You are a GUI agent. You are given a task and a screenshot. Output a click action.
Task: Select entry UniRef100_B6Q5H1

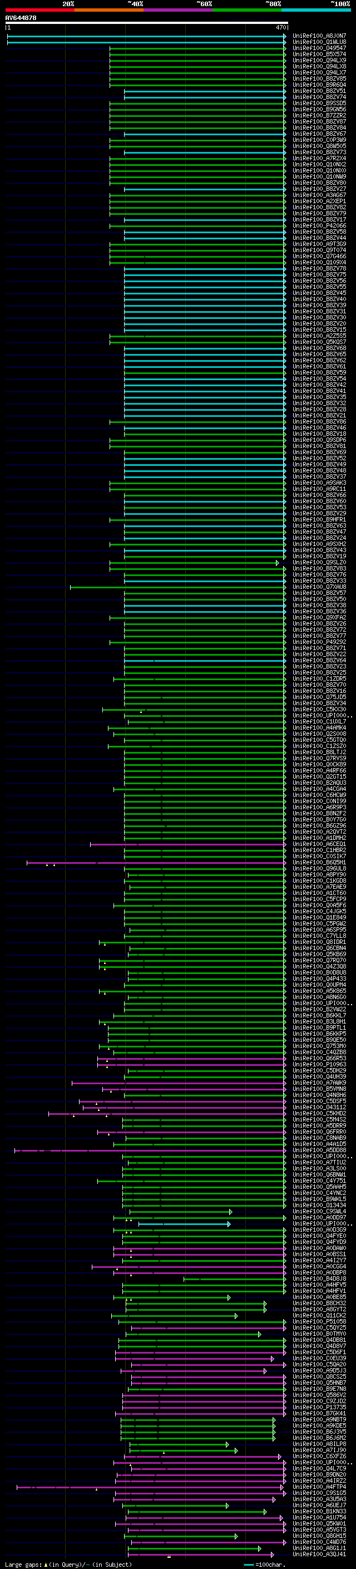point(319,863)
